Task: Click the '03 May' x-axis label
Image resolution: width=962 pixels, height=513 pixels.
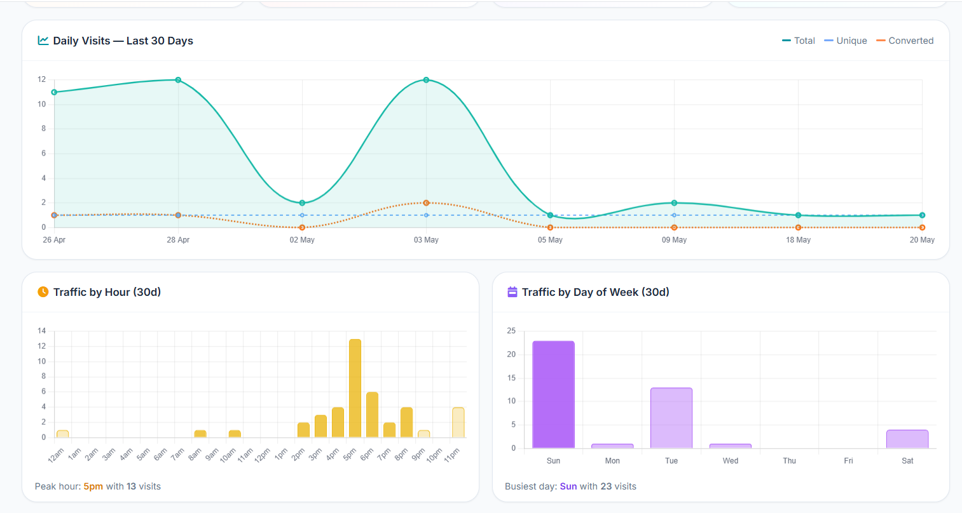Action: tap(426, 240)
